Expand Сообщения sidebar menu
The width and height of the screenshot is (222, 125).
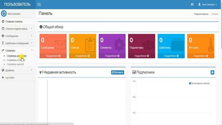coord(18,36)
